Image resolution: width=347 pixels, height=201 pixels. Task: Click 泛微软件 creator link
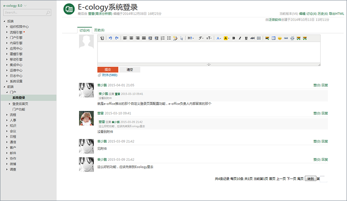275,19
